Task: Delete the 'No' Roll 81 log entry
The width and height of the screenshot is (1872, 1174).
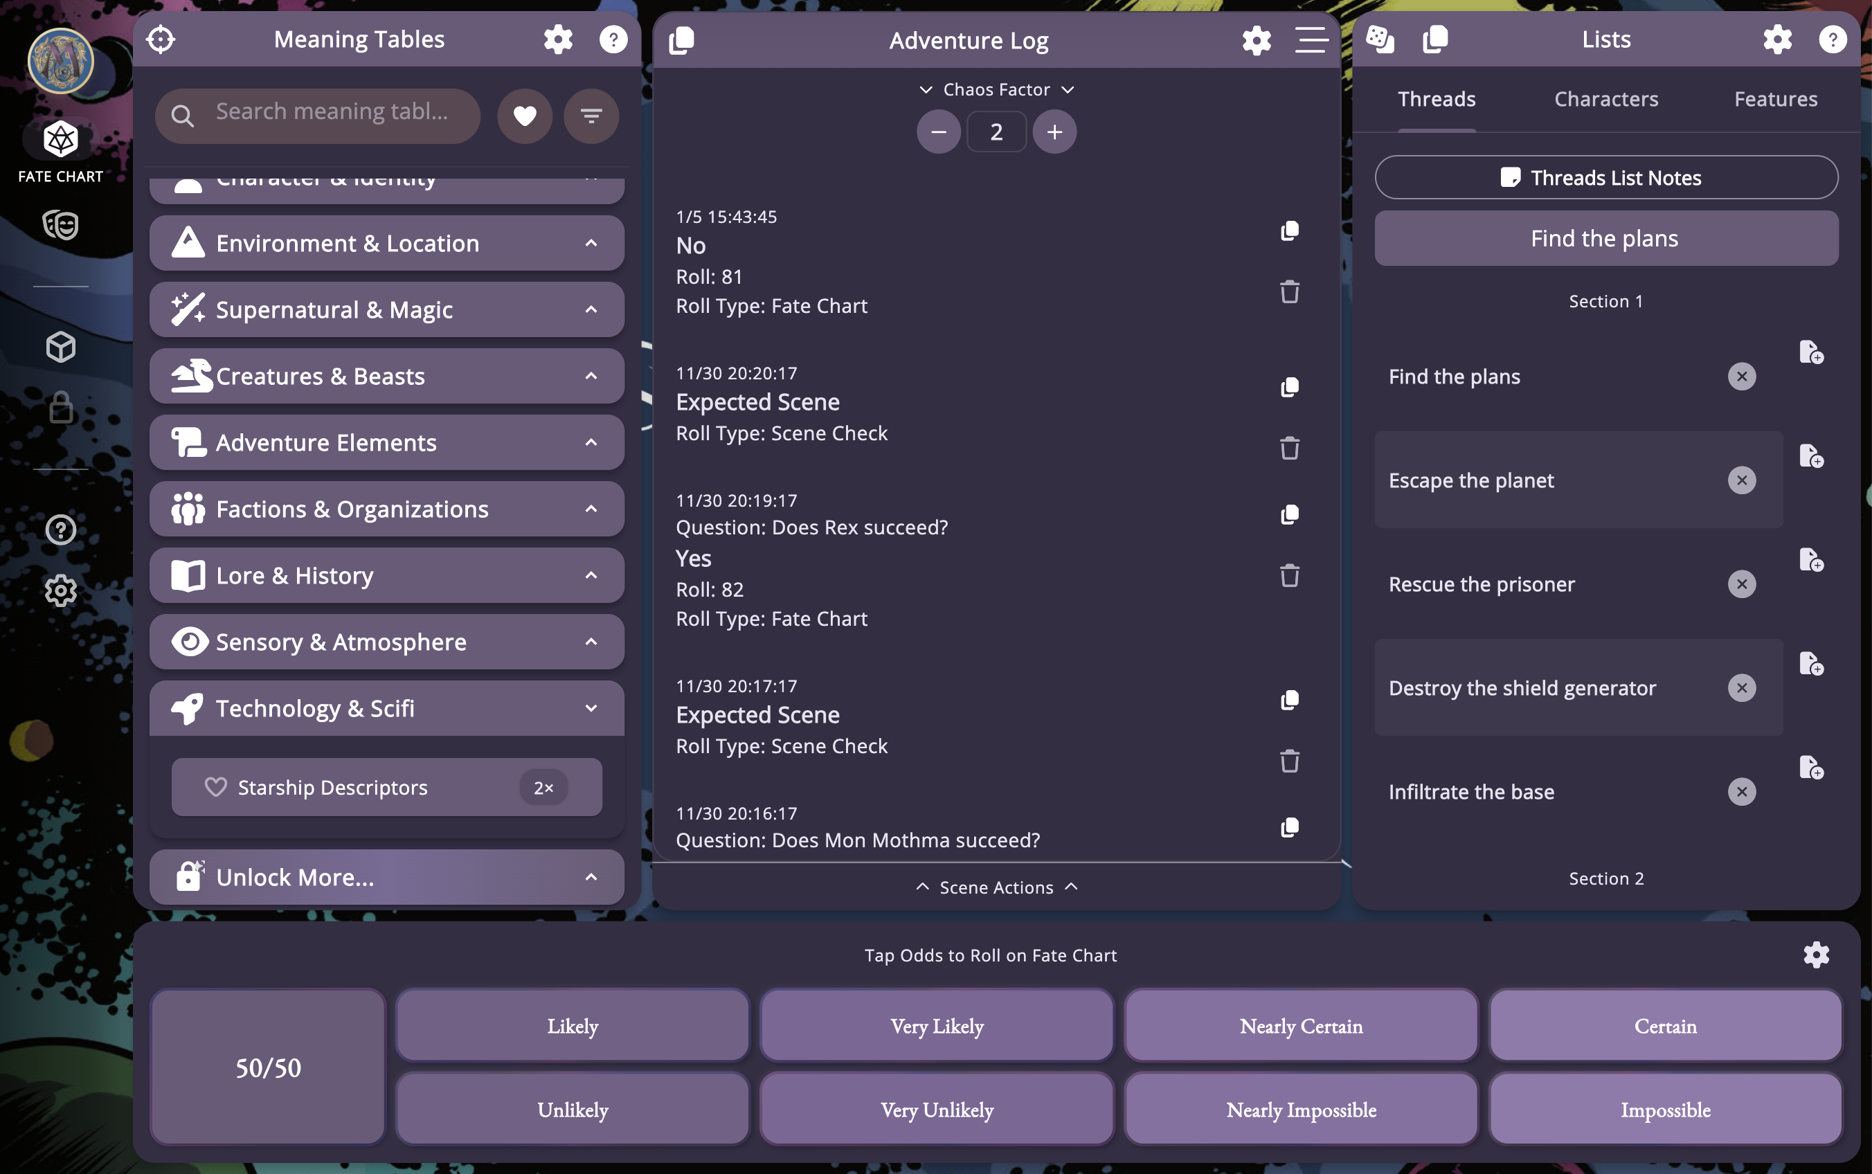Action: coord(1289,292)
